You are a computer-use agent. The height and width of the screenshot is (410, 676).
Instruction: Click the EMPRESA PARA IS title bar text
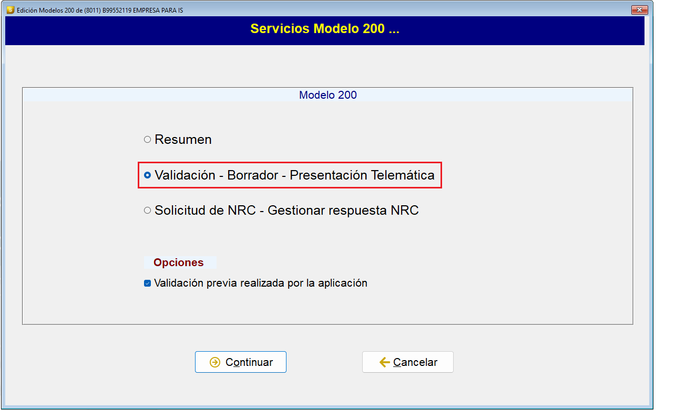158,10
